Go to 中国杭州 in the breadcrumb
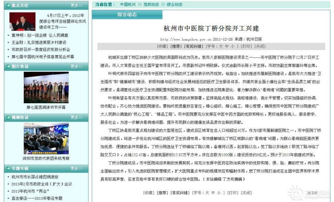334x202 pixels. [128, 4]
